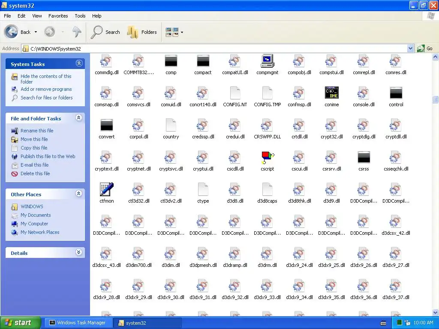Collapse the Other Places panel
The height and width of the screenshot is (329, 439).
click(x=79, y=194)
